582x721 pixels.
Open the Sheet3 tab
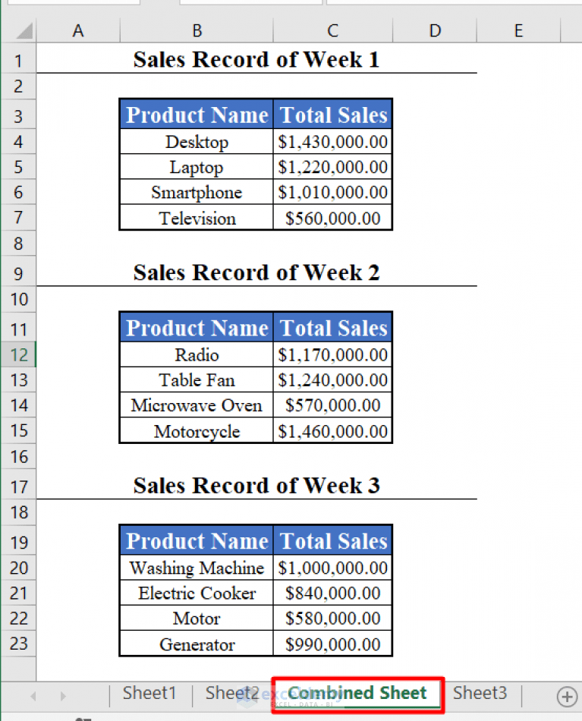point(480,693)
